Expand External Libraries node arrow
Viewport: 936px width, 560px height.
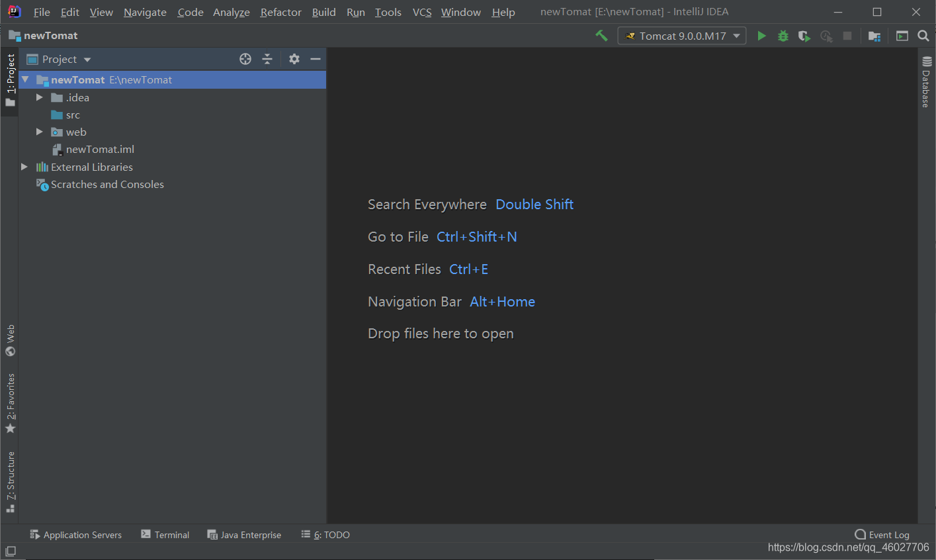pos(24,167)
